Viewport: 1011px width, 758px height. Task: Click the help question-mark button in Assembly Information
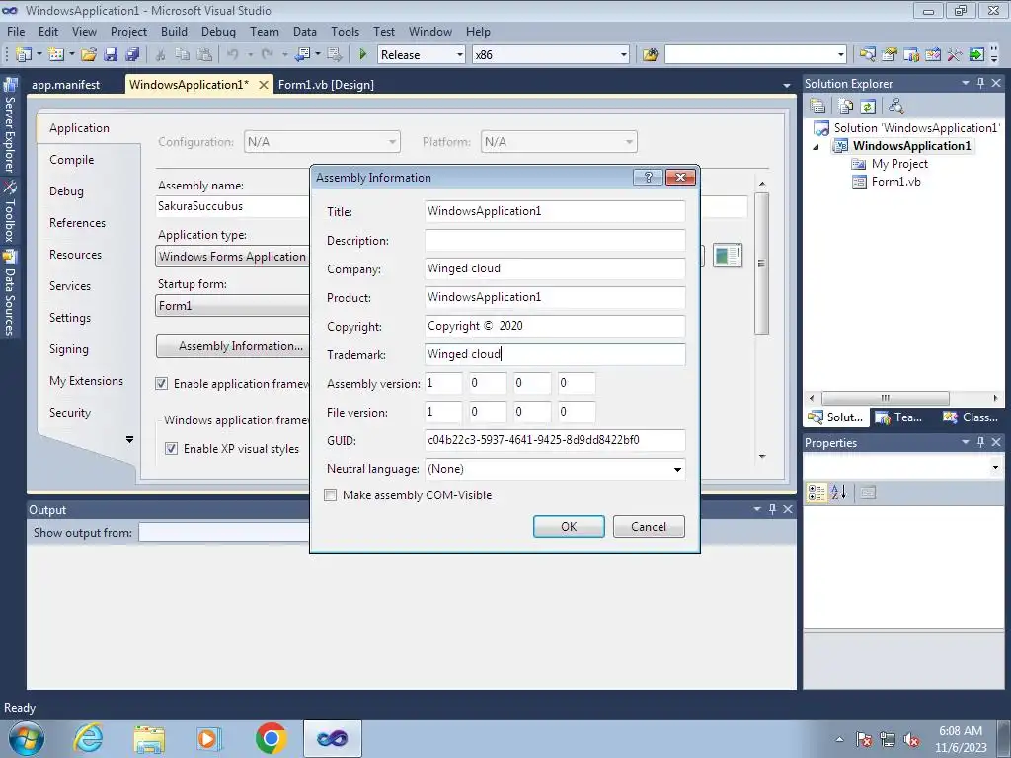(648, 178)
